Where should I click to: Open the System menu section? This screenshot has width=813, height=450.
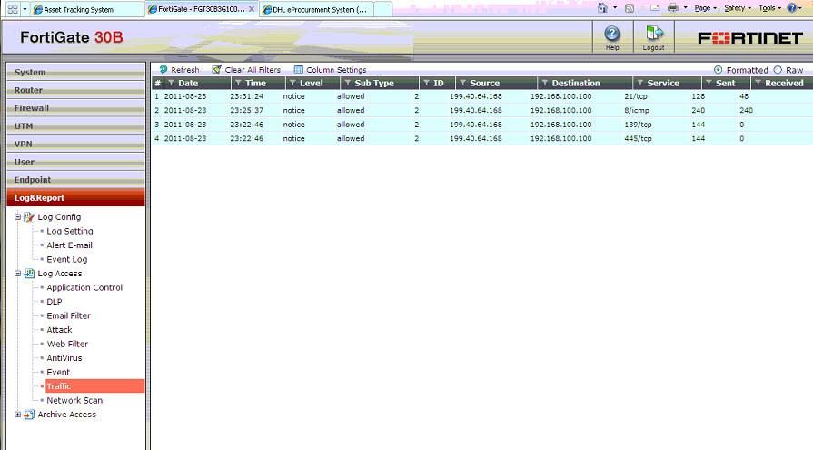coord(75,72)
